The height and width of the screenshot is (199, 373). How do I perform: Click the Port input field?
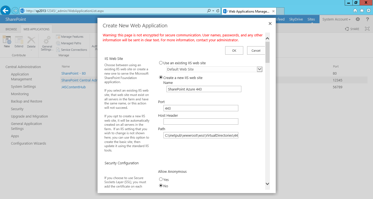[201, 108]
